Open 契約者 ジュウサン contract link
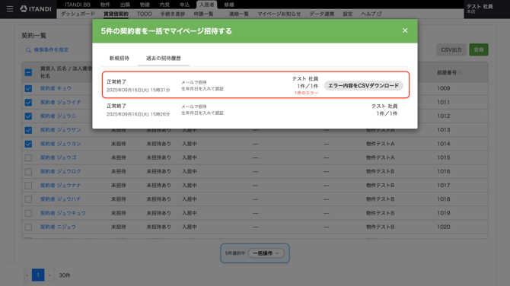510x286 pixels. (60, 130)
